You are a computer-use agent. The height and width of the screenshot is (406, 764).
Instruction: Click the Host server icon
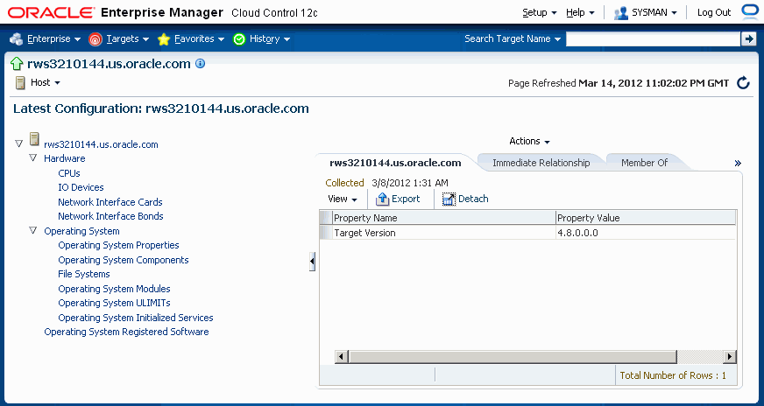pos(20,83)
